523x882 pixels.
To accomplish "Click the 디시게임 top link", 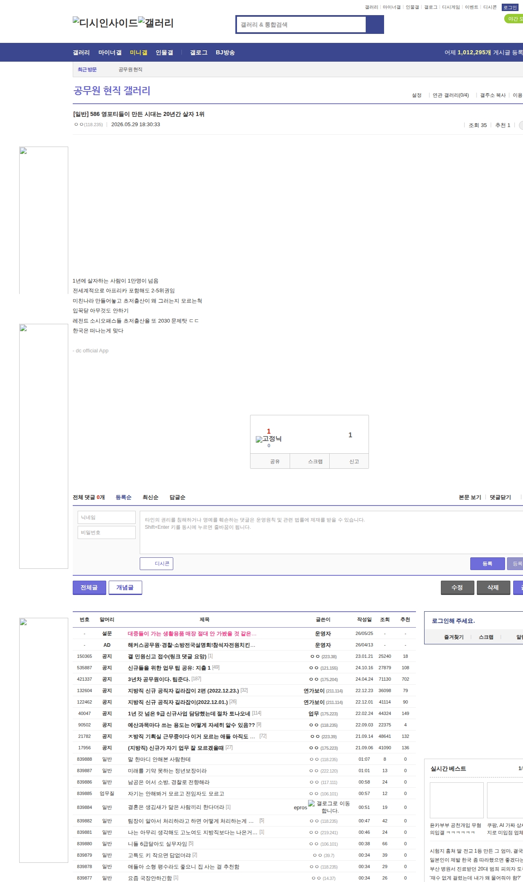I will coord(451,7).
